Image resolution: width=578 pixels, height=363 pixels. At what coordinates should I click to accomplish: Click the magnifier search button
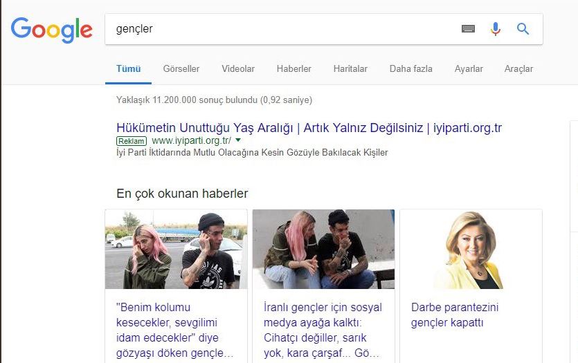523,29
